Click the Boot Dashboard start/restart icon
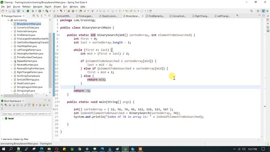The width and height of the screenshot is (270, 152). pyautogui.click(x=2, y=105)
